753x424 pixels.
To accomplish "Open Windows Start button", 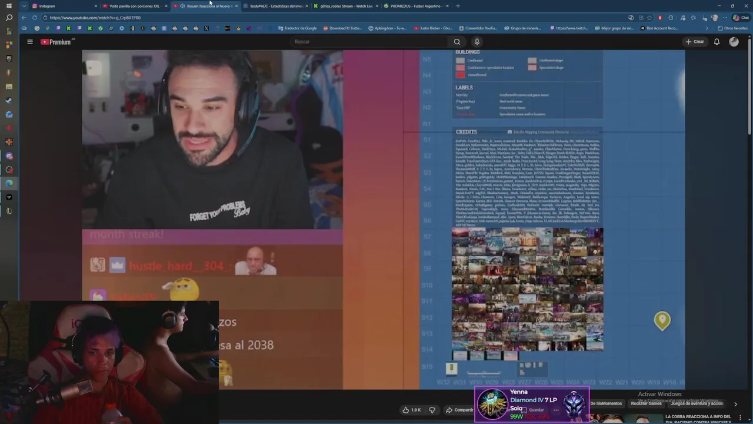I will click(9, 6).
